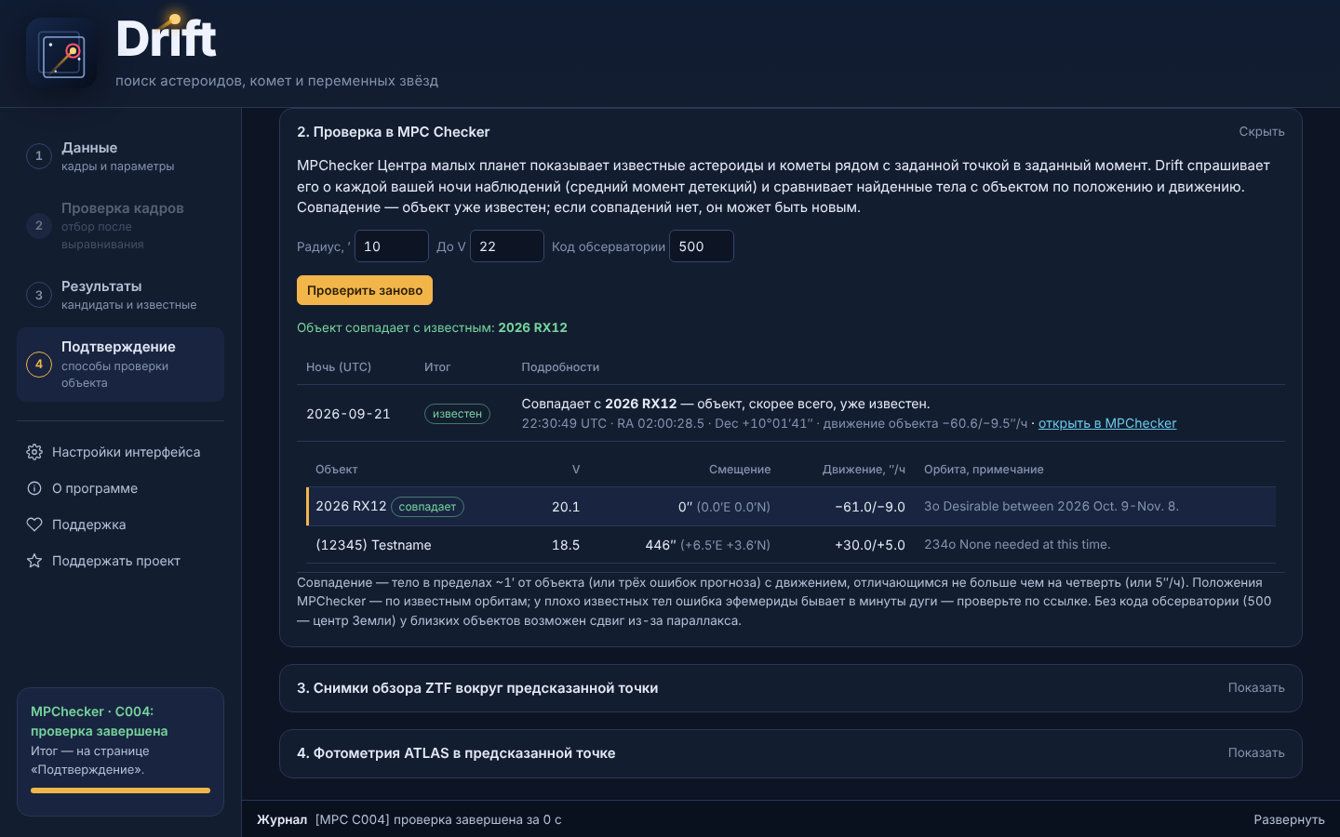Click the Код обсерватории field
1340x837 pixels.
click(702, 246)
